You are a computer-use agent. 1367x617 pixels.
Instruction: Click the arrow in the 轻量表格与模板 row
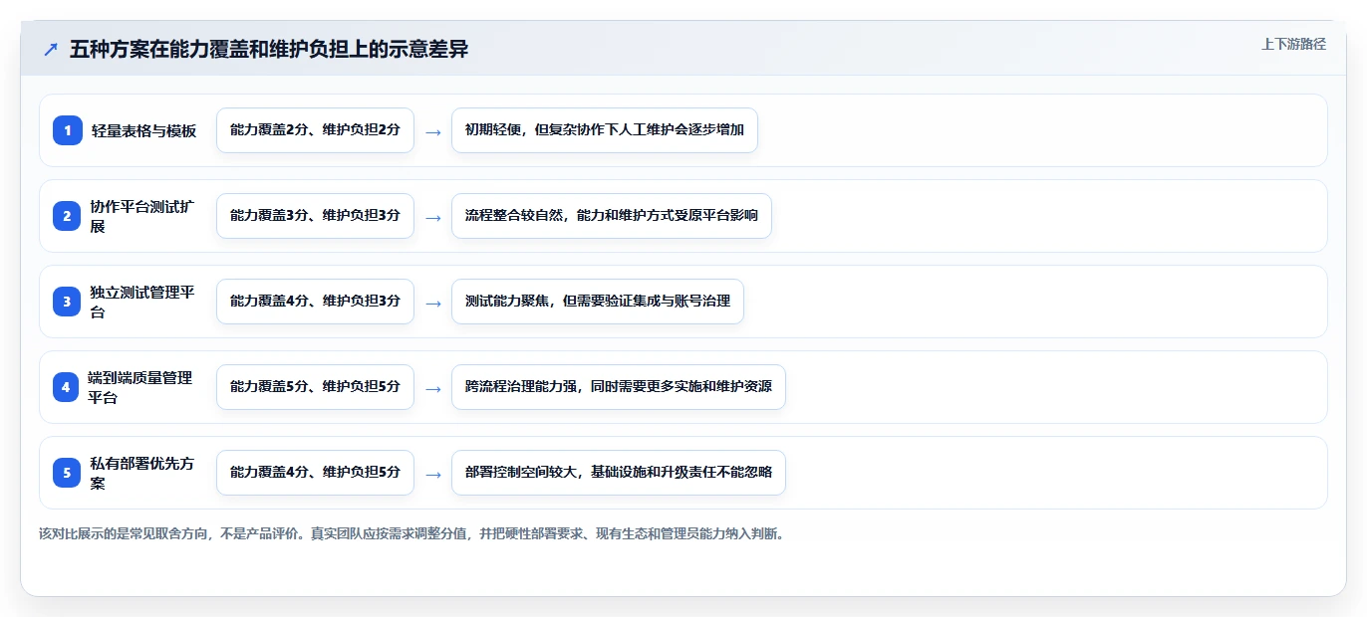432,131
